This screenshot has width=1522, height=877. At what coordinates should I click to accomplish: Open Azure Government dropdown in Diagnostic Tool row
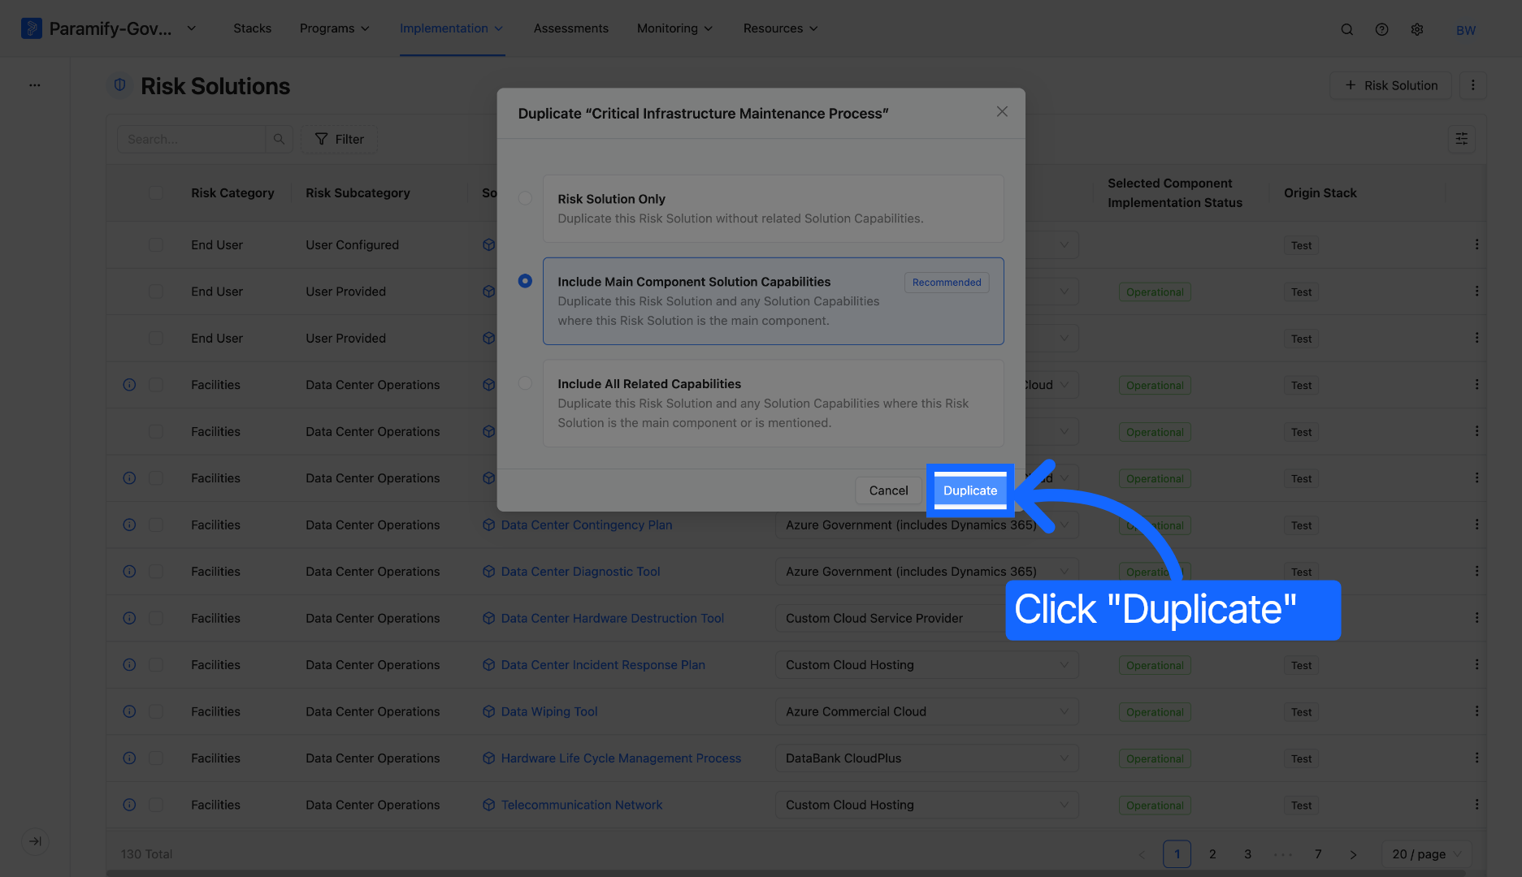[x=926, y=572]
